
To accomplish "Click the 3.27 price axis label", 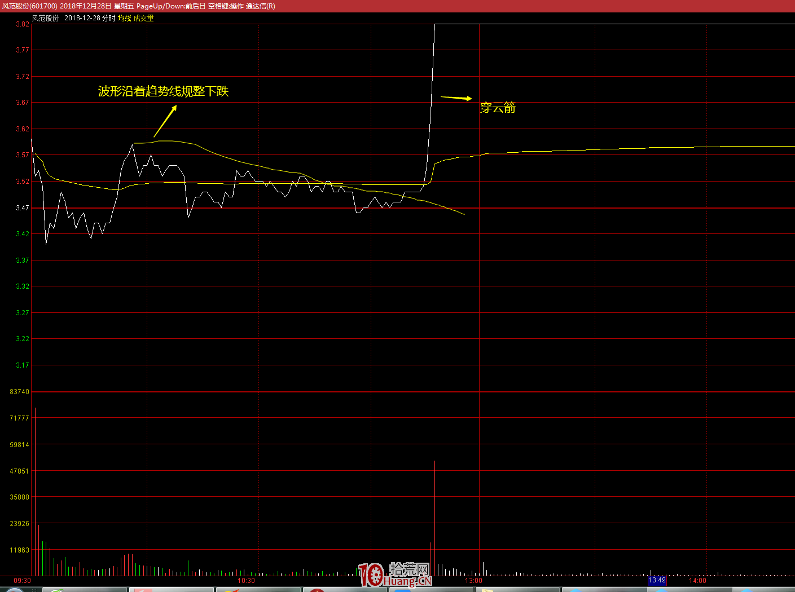I will [x=22, y=313].
